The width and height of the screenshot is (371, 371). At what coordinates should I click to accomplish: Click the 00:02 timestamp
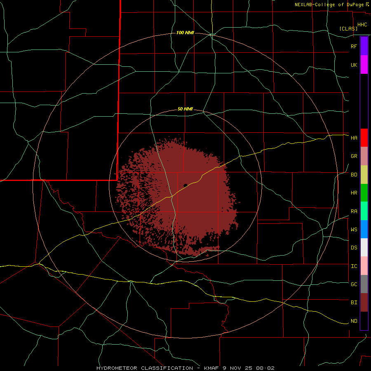tap(265, 368)
